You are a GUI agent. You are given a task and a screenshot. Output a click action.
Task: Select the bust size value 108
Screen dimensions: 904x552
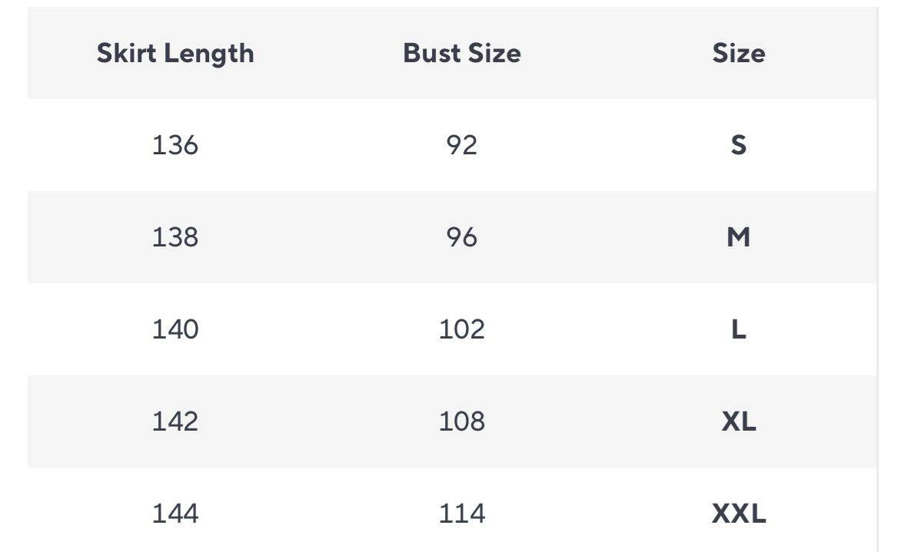click(462, 421)
